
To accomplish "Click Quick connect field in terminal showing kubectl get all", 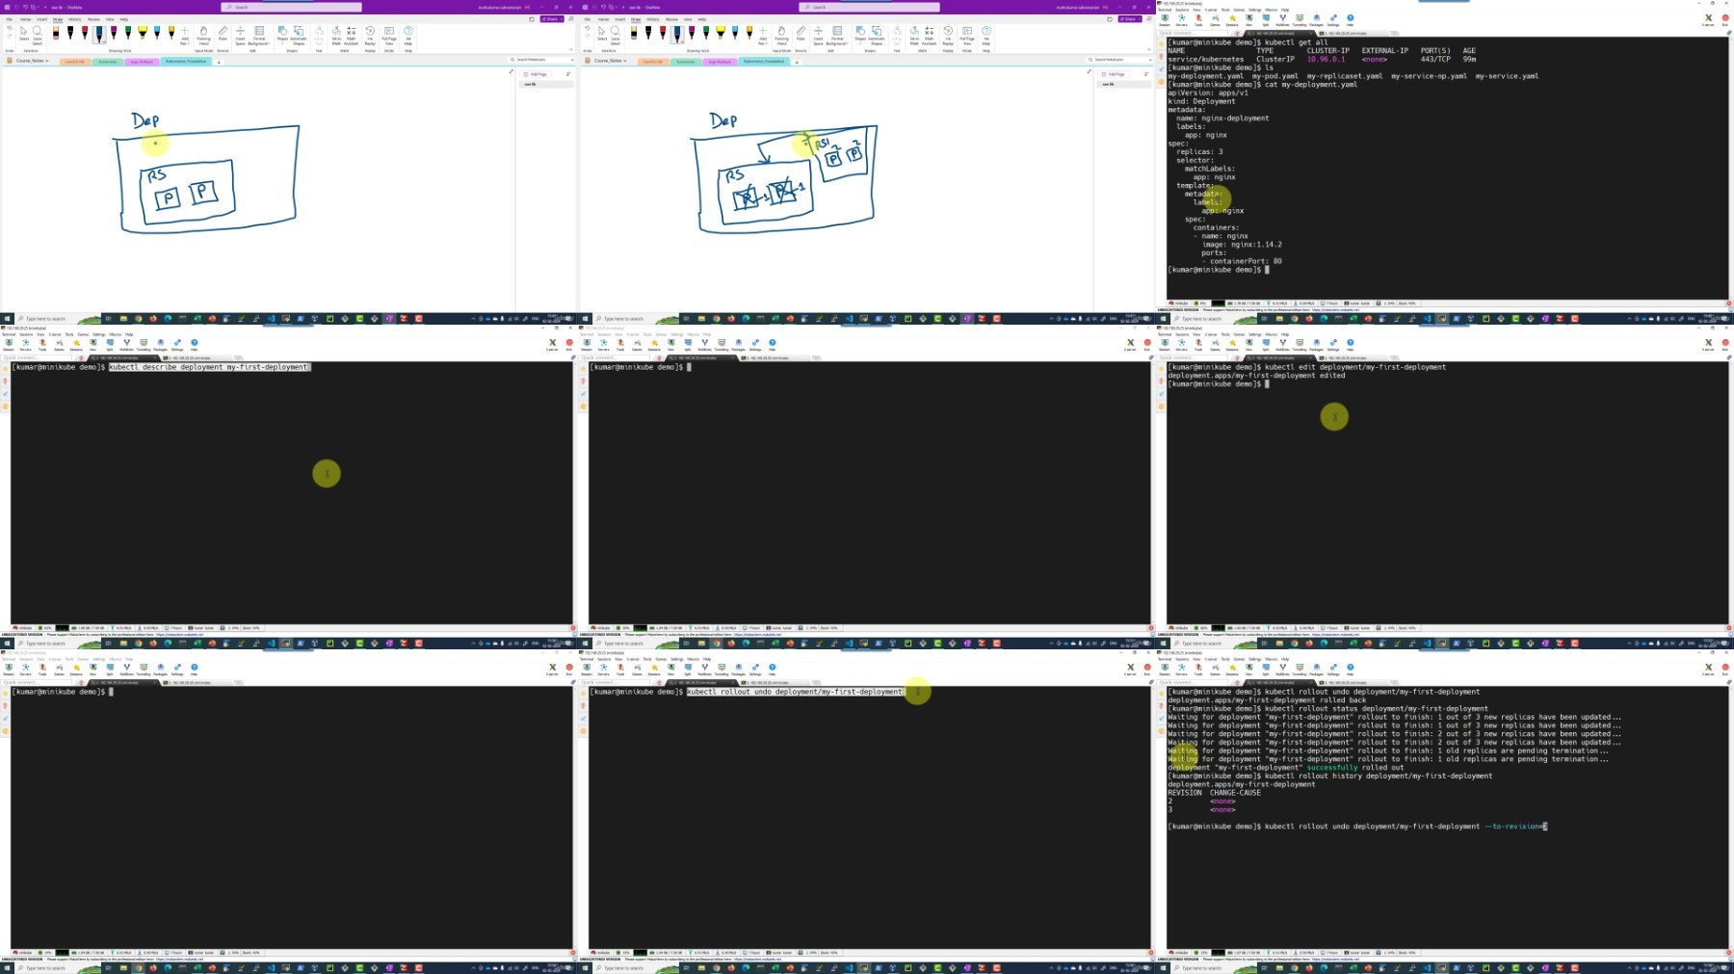I will coord(1193,33).
